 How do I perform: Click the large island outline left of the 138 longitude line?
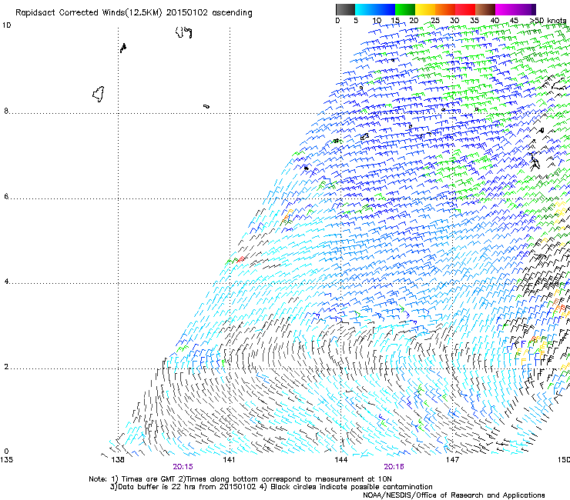click(x=99, y=94)
